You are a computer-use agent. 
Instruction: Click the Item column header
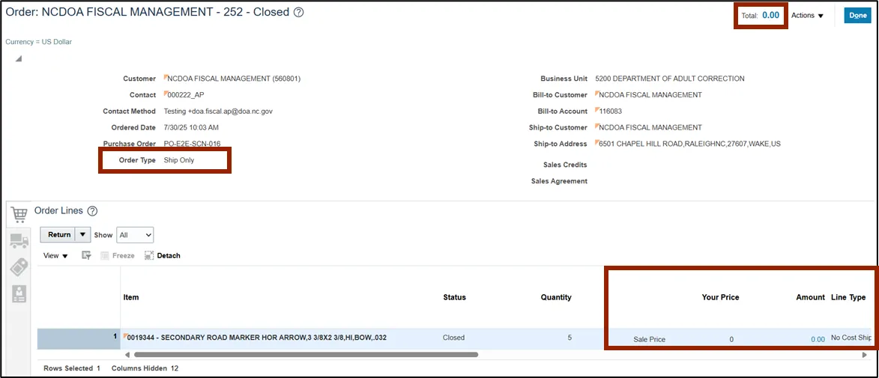(131, 297)
